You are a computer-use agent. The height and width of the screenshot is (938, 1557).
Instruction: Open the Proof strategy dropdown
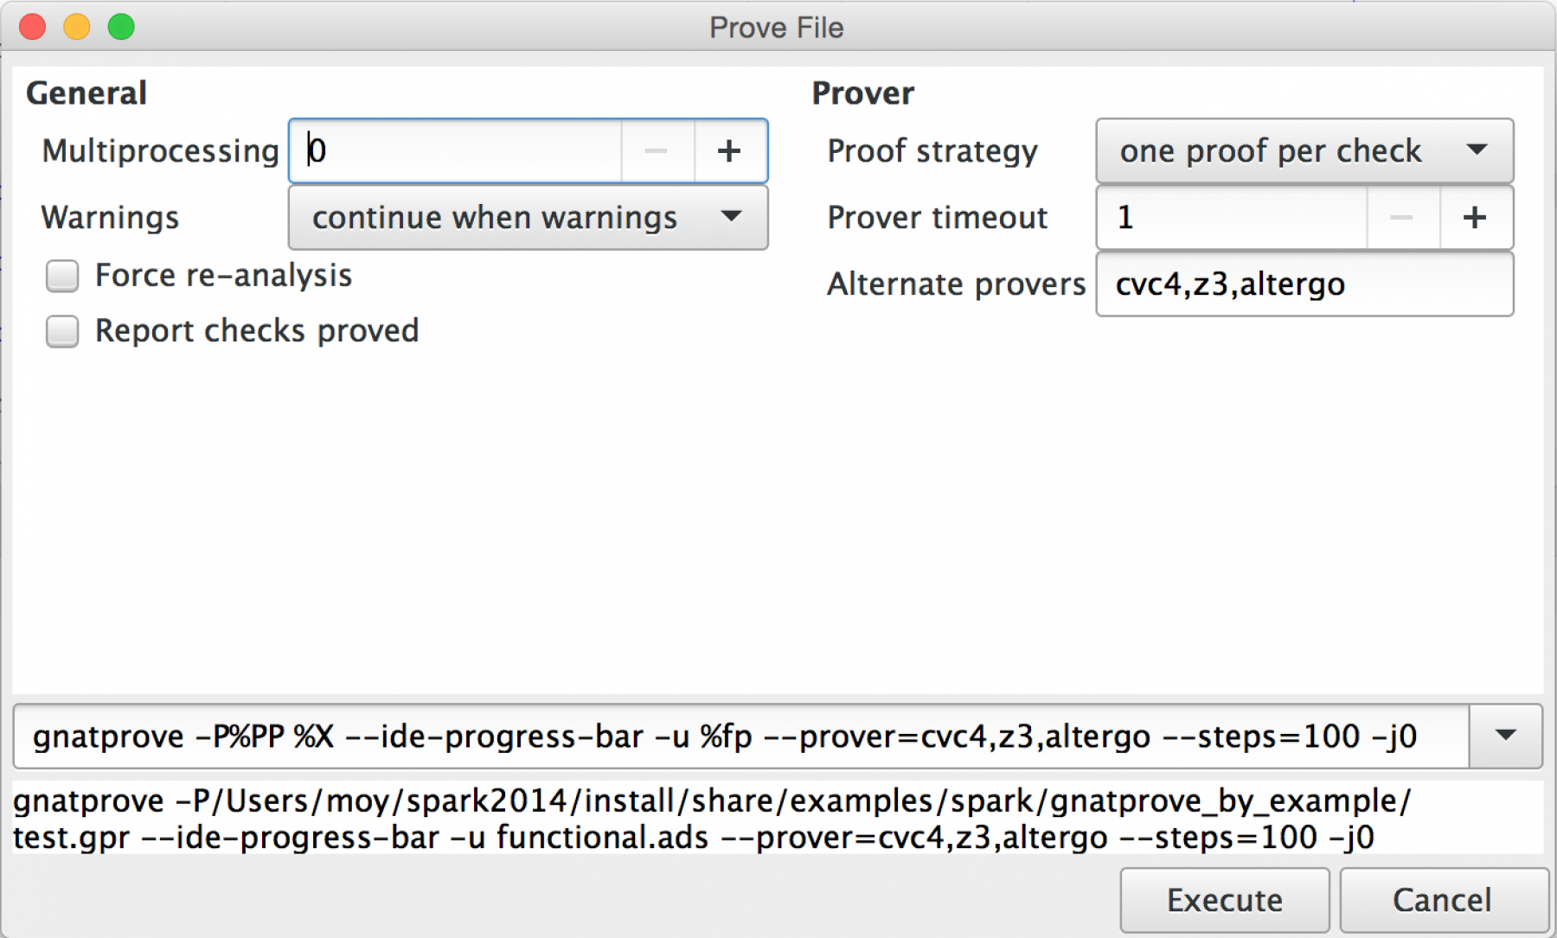[x=1304, y=151]
